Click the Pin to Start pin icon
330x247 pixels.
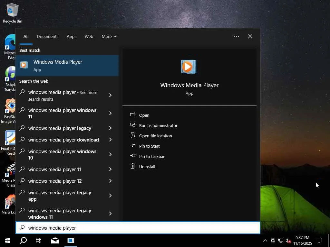pos(132,145)
